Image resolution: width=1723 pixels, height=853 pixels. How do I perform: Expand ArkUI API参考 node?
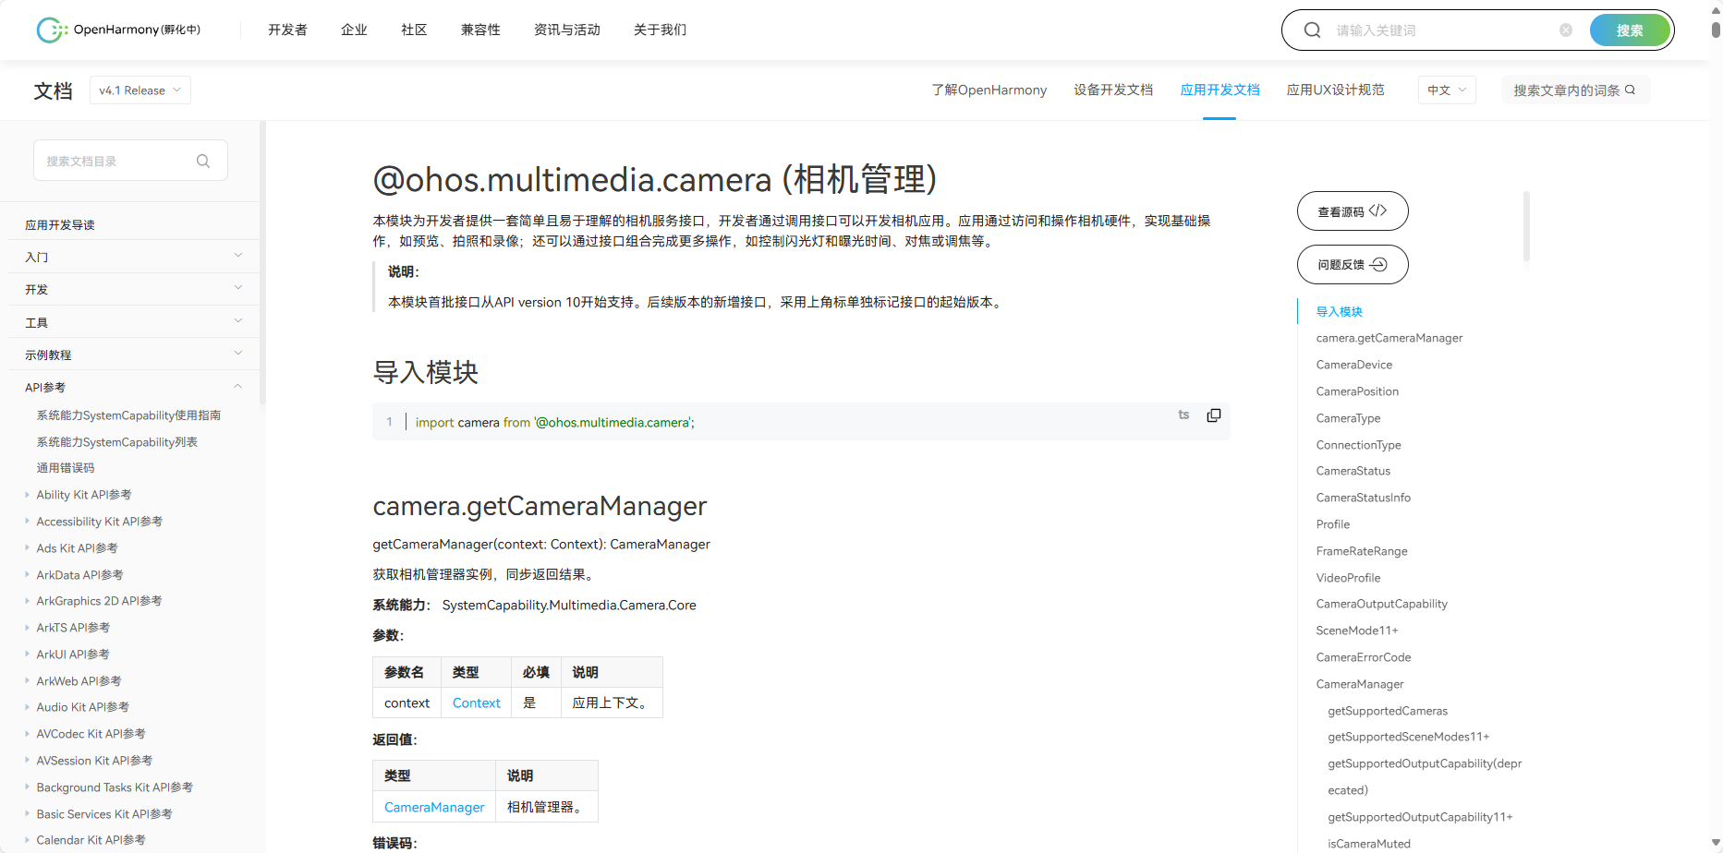coord(27,655)
